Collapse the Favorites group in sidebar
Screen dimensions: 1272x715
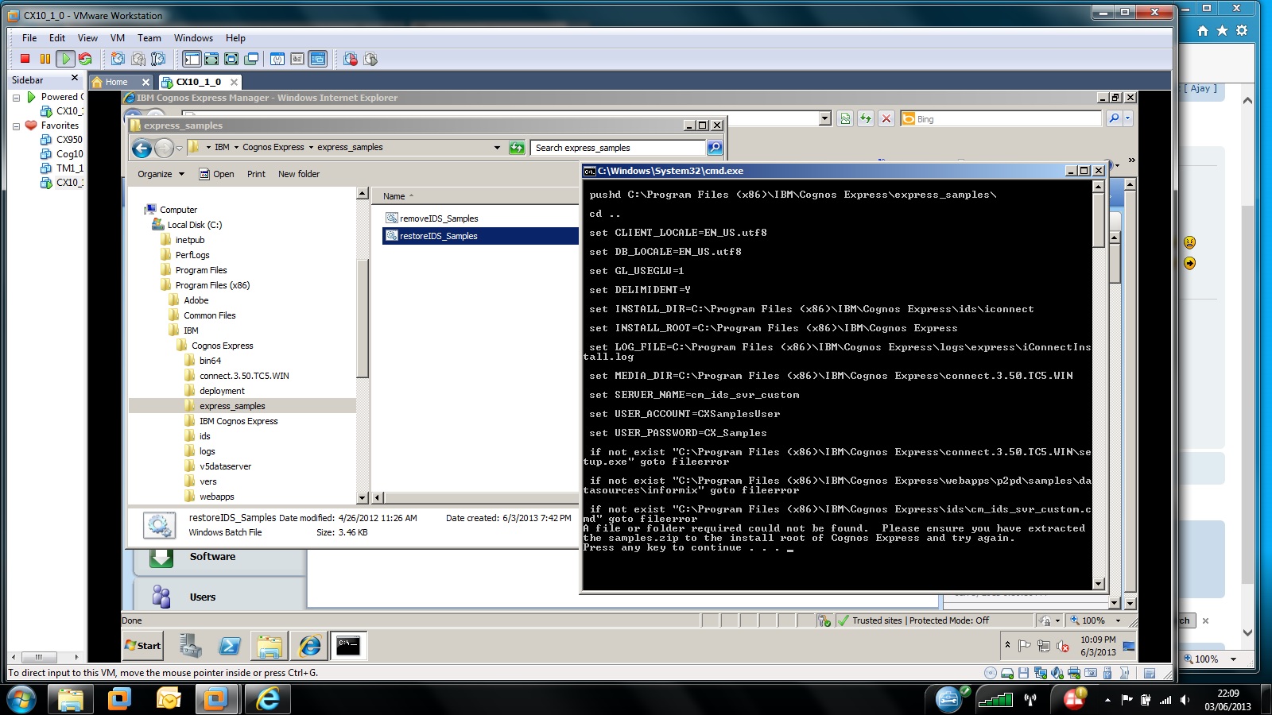(x=16, y=126)
